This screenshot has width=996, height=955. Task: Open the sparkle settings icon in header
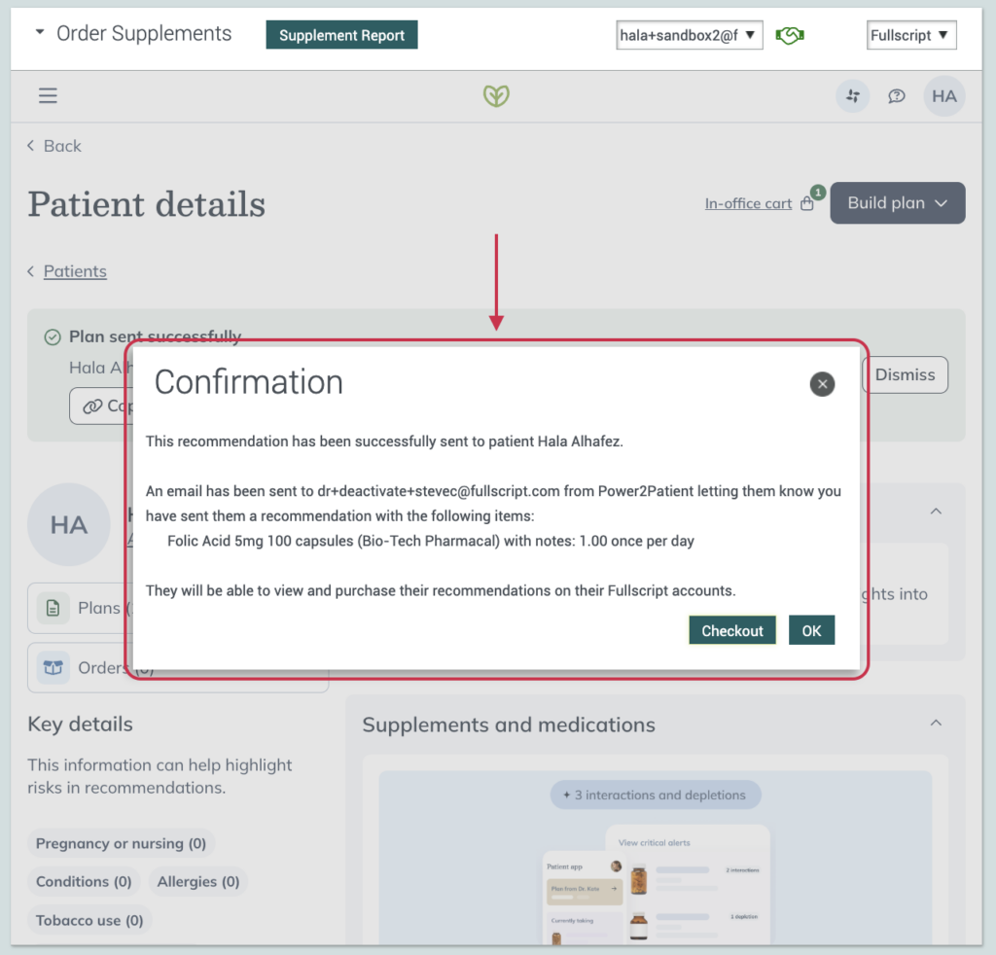point(852,96)
